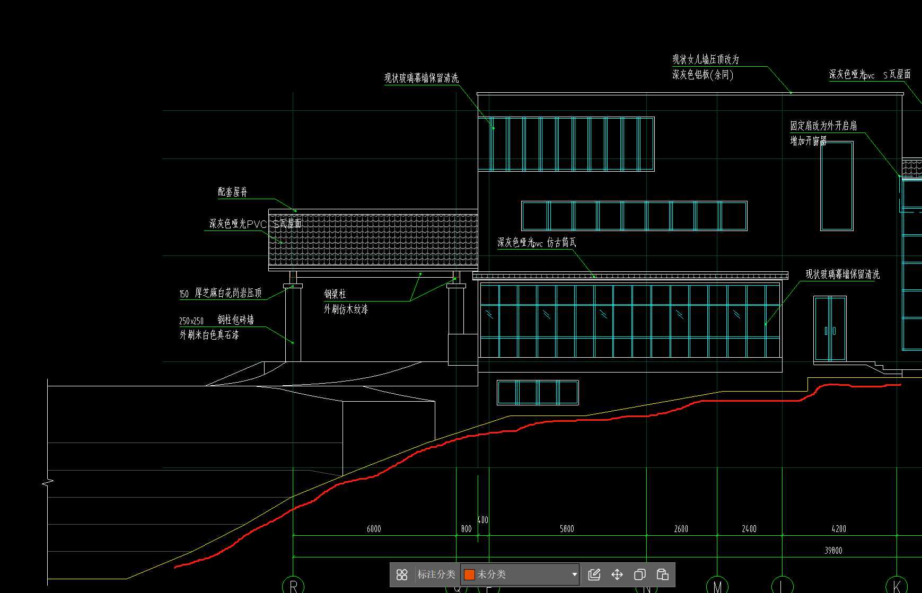Click the 标注分类 label in toolbar
This screenshot has width=922, height=593.
pos(436,574)
